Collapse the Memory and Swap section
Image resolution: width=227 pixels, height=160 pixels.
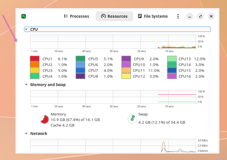click(26, 85)
